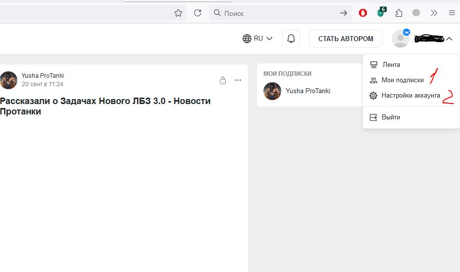Click the МОИ ПОДПИСКИ heading
Image resolution: width=460 pixels, height=272 pixels.
click(x=287, y=74)
